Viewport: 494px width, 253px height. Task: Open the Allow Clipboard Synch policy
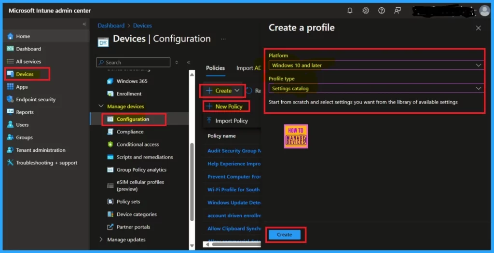(234, 228)
